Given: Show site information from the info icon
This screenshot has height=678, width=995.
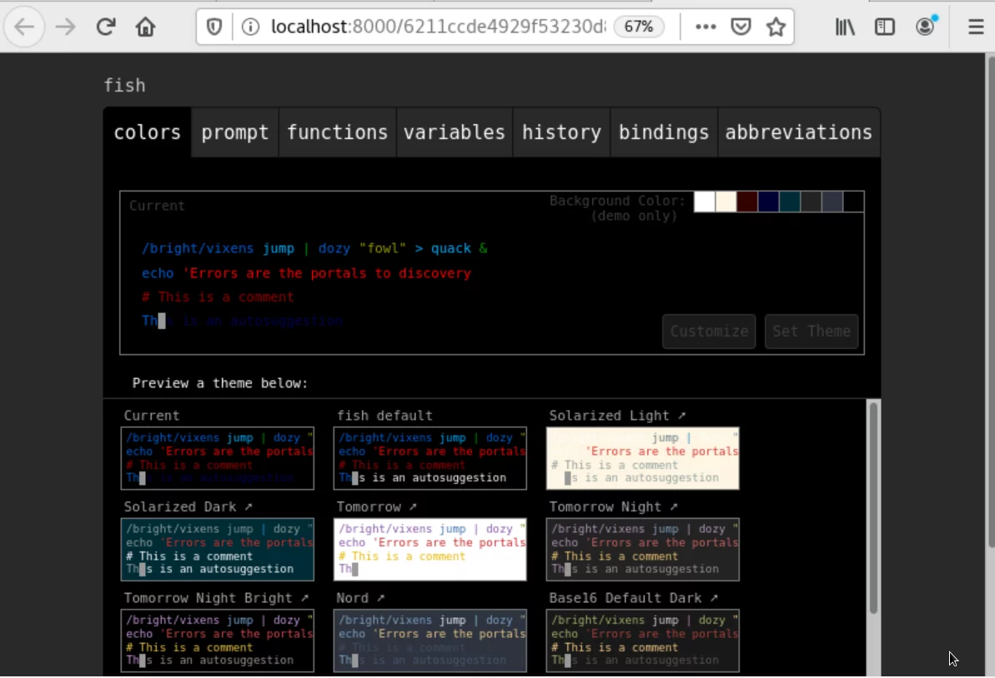Looking at the screenshot, I should click(251, 27).
